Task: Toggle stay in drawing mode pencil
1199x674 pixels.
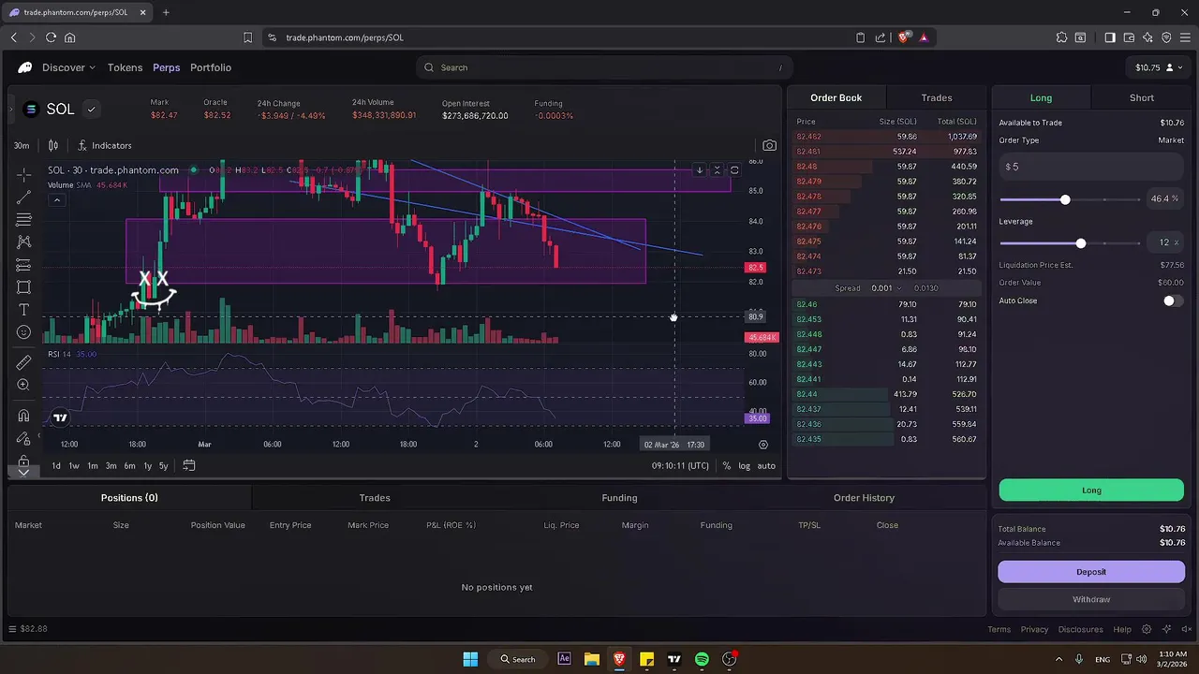Action: 23,438
